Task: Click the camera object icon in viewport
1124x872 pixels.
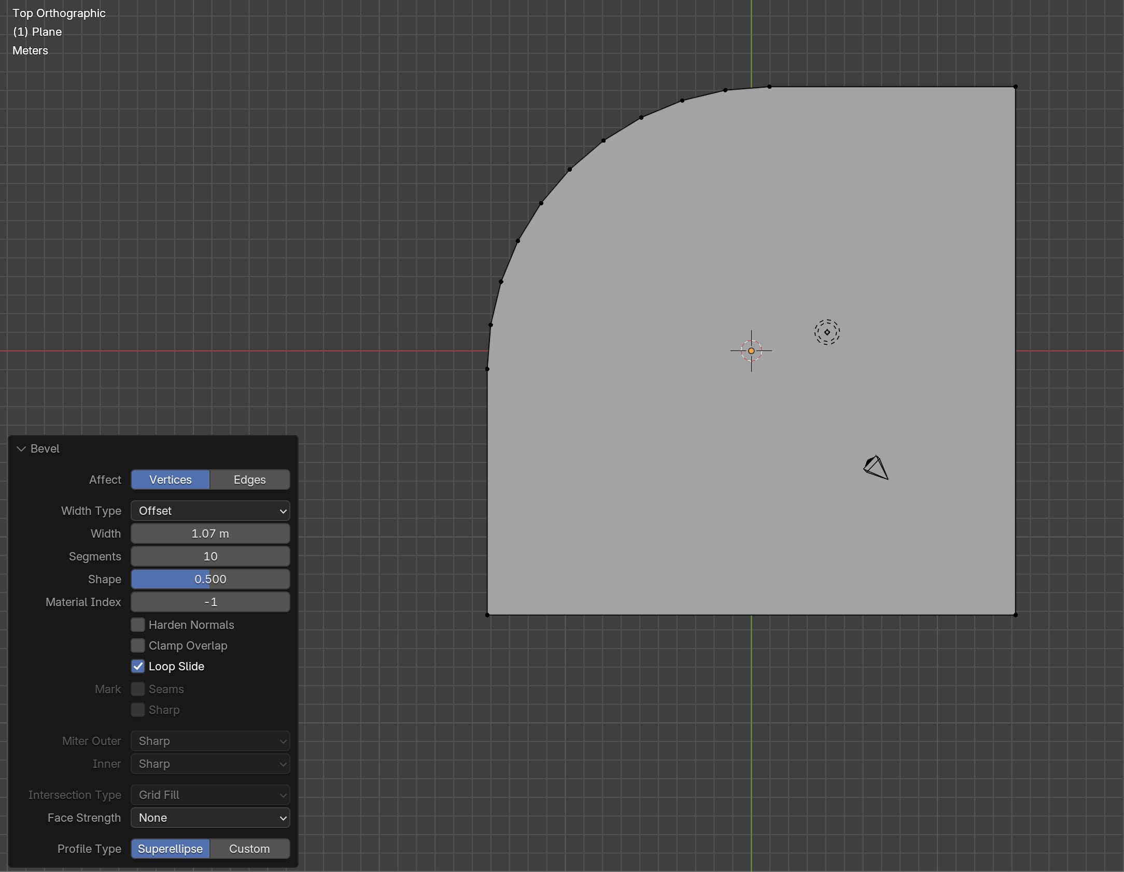Action: 876,468
